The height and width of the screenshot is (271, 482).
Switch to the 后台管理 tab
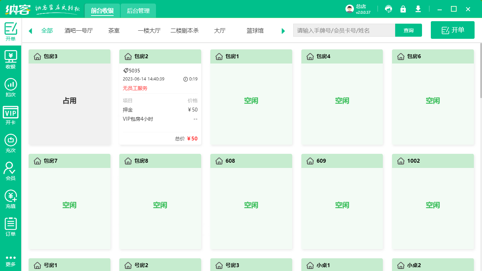pyautogui.click(x=138, y=11)
